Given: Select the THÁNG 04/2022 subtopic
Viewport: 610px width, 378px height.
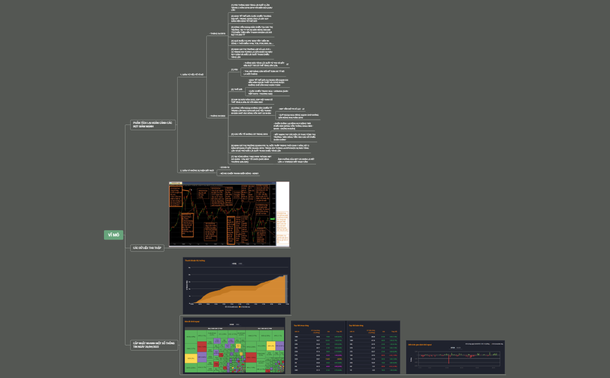Looking at the screenshot, I should (218, 116).
